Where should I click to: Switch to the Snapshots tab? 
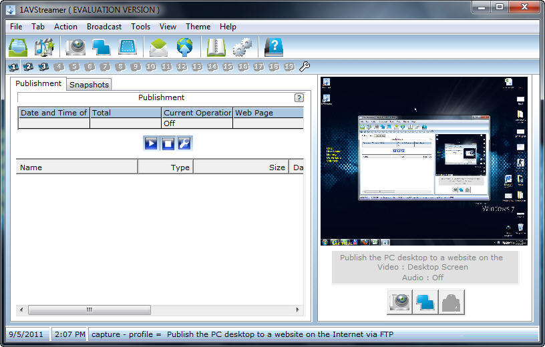(x=89, y=85)
